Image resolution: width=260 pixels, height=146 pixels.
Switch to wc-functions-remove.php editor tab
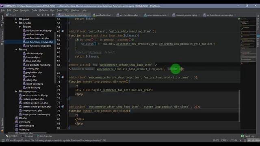point(219,15)
